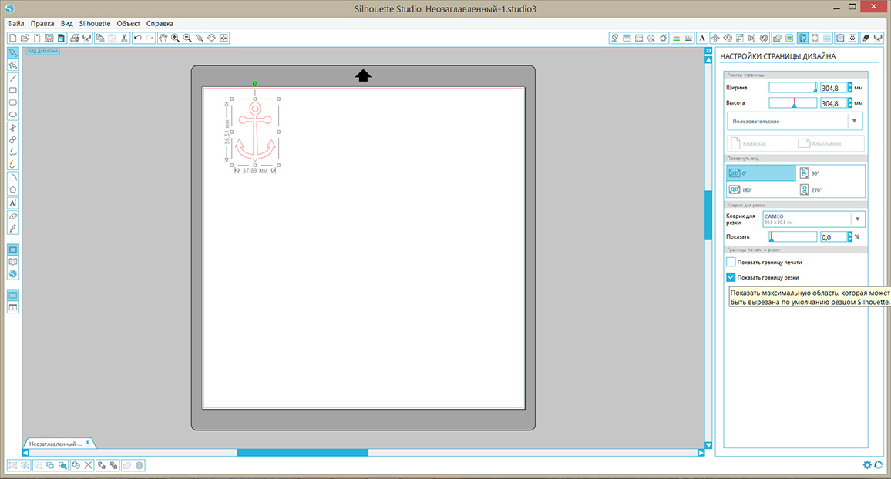Image resolution: width=891 pixels, height=479 pixels.
Task: Click the Undo arrow icon
Action: pyautogui.click(x=137, y=38)
